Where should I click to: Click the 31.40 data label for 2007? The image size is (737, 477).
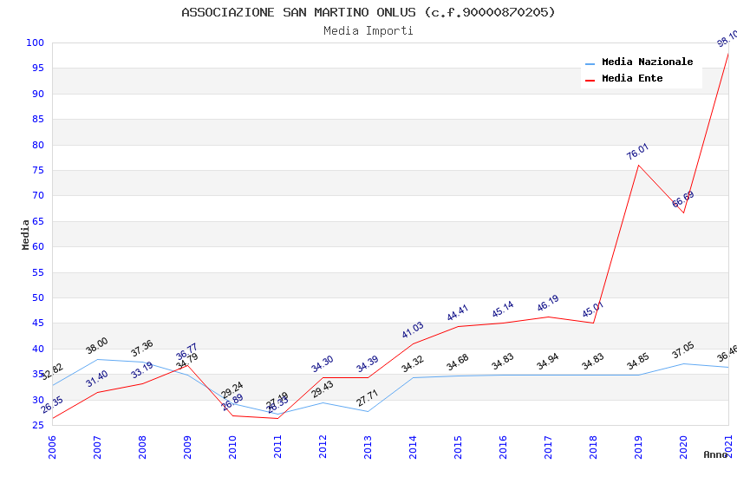click(97, 379)
